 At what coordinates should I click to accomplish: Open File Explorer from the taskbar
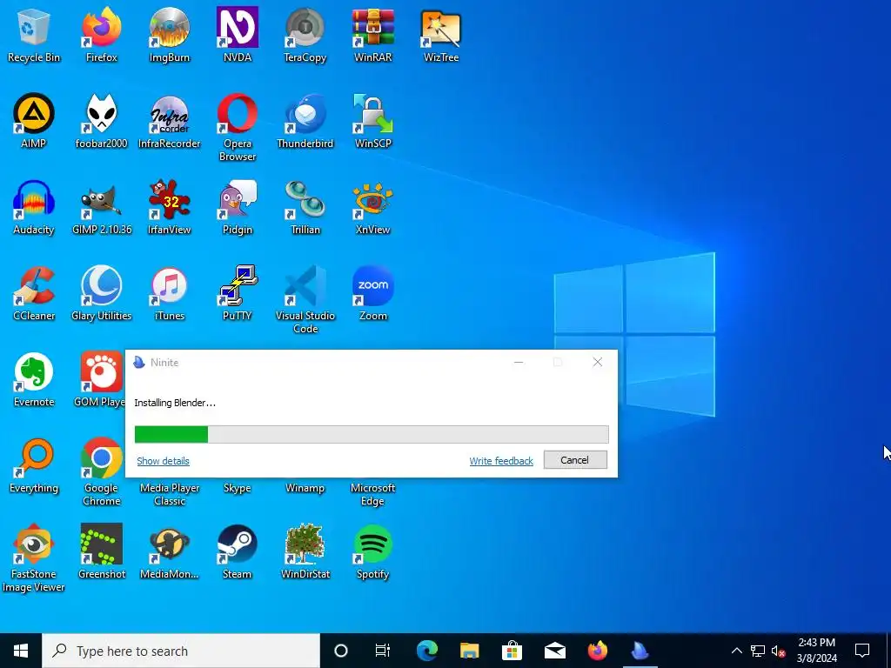pos(469,651)
